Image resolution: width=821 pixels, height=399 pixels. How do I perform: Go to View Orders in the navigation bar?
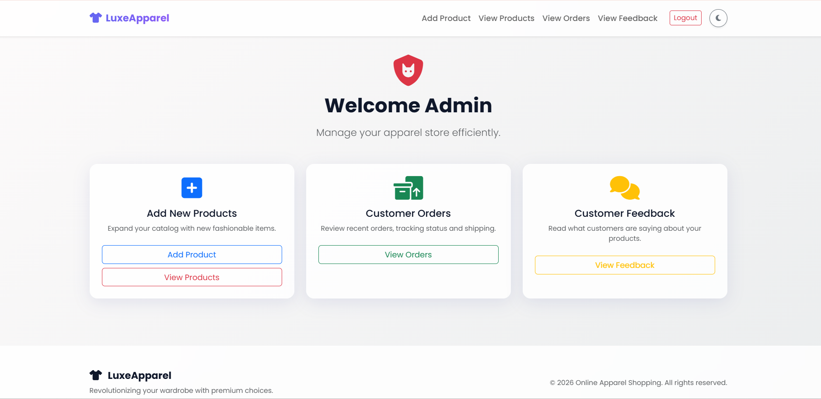(566, 18)
